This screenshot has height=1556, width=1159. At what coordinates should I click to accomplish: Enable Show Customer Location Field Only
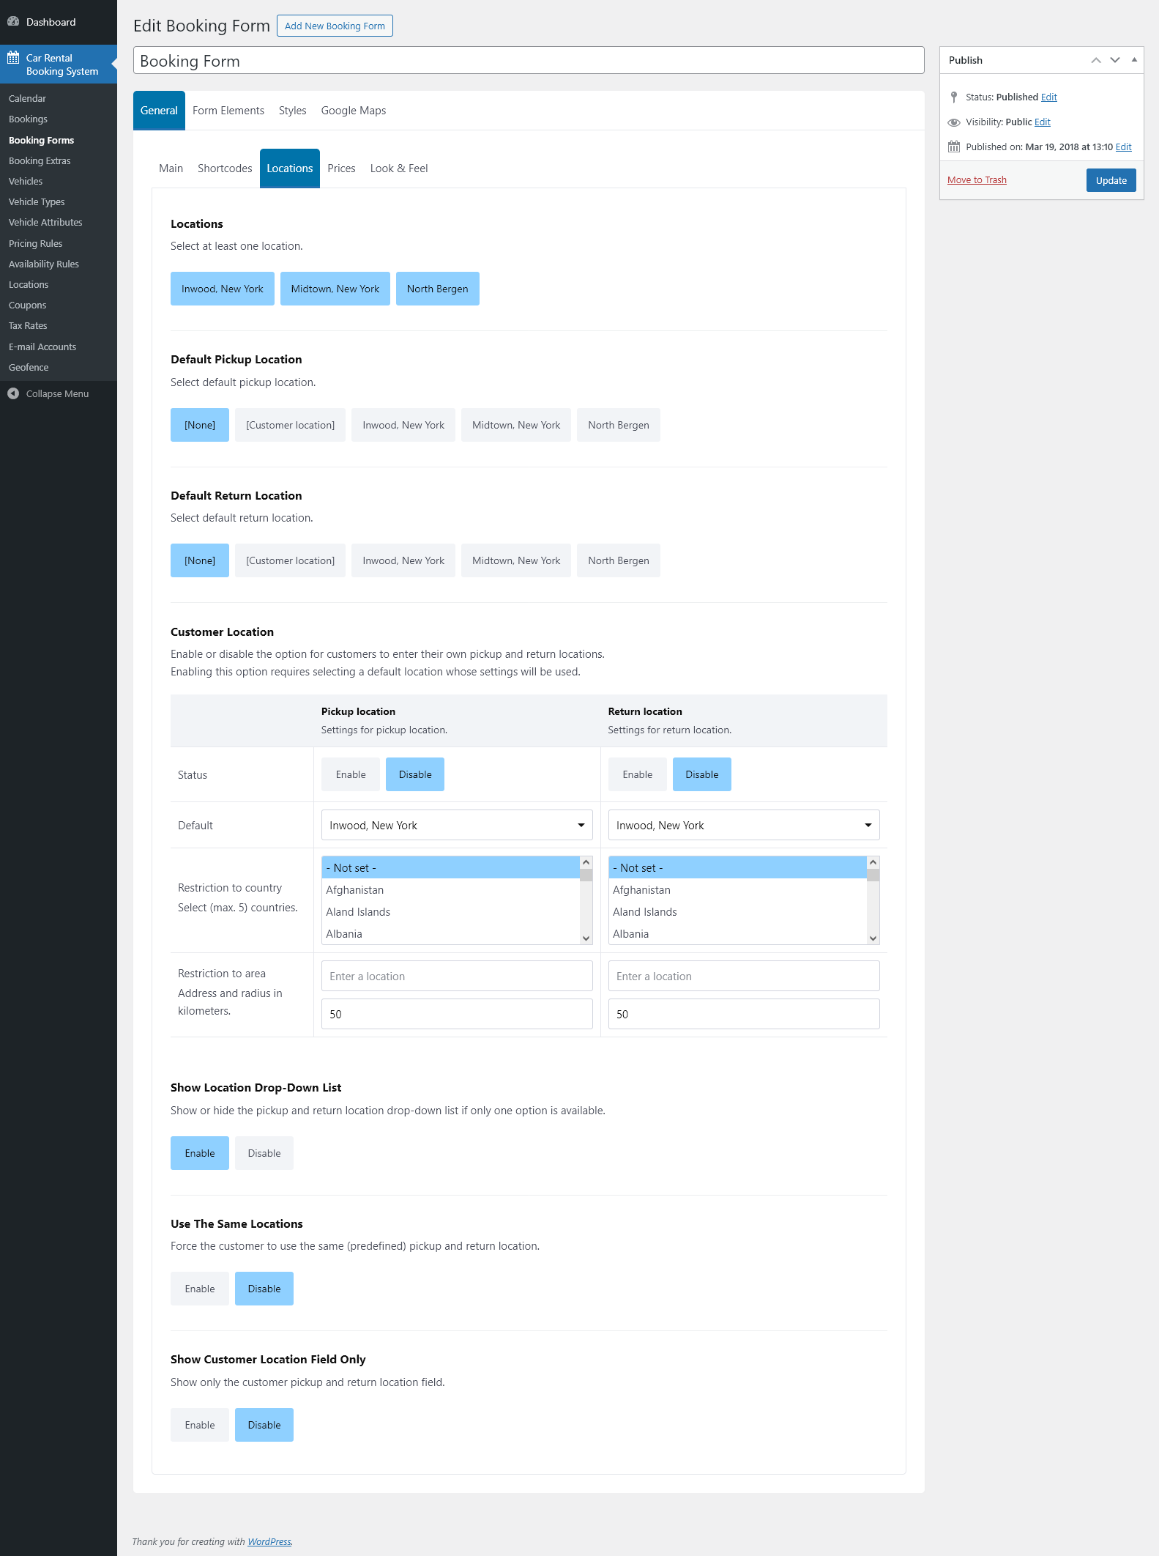tap(200, 1425)
